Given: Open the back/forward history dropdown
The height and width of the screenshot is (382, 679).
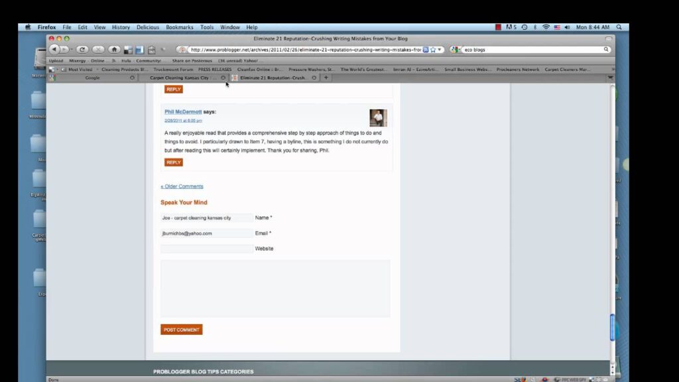Looking at the screenshot, I should 72,49.
